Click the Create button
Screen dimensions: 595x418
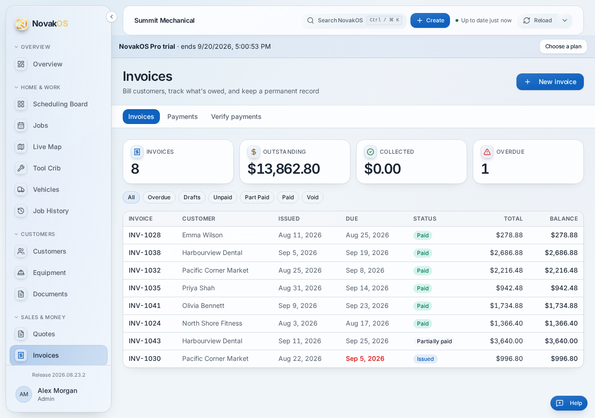430,20
